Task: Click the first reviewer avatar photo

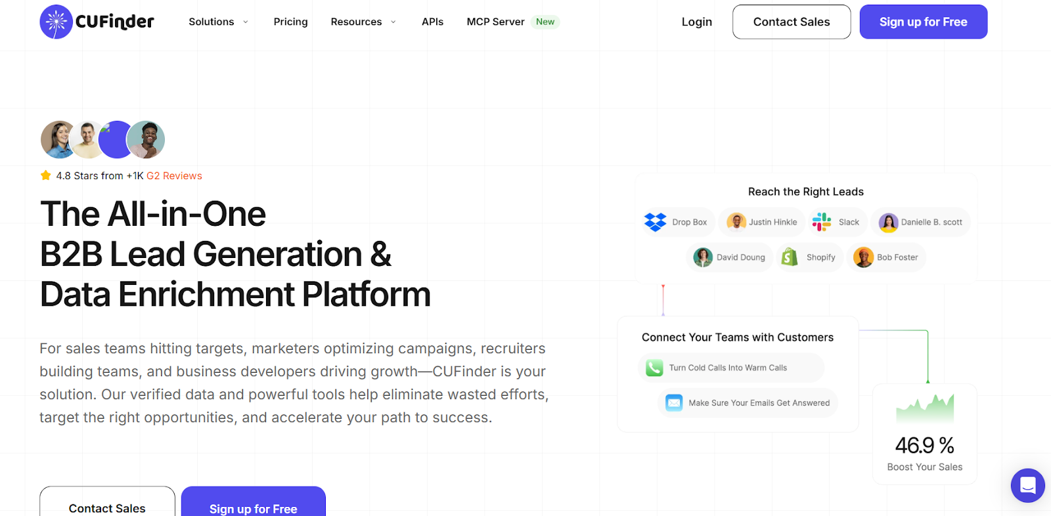Action: pyautogui.click(x=58, y=139)
